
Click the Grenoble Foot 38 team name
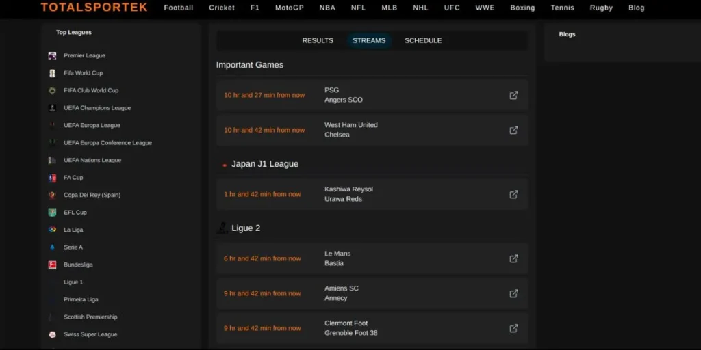point(351,333)
